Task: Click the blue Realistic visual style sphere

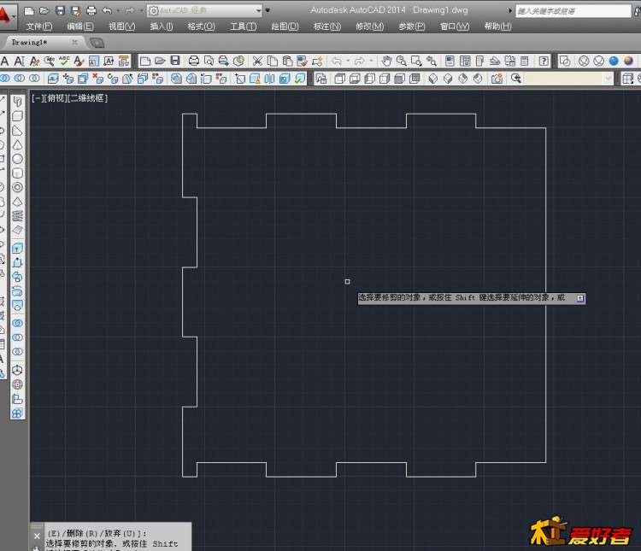Action: (x=614, y=62)
